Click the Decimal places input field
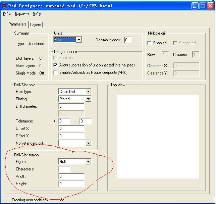 127,40
